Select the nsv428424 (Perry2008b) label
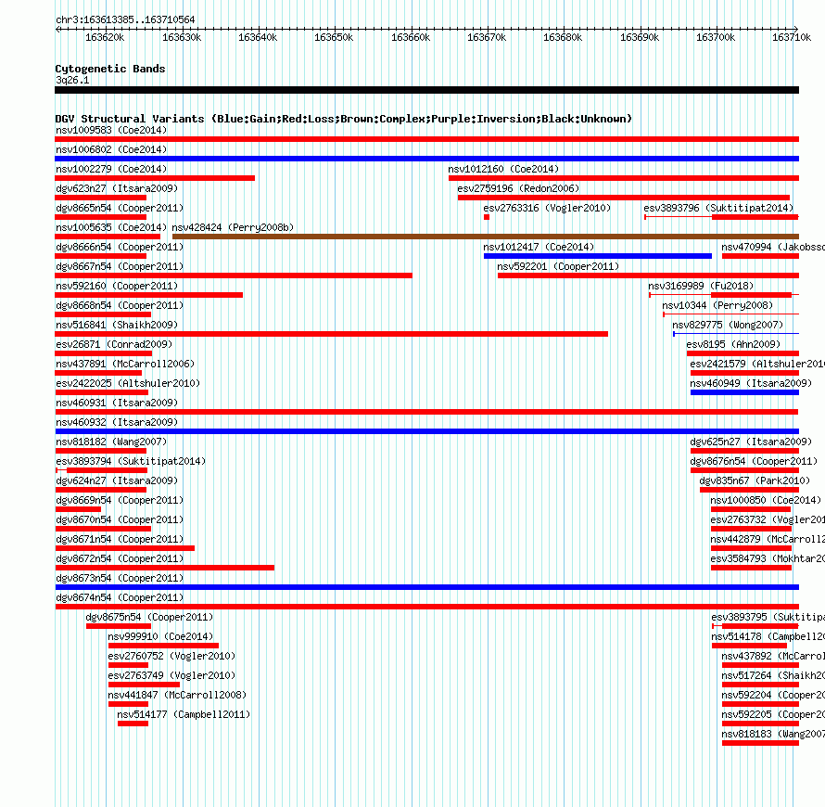This screenshot has height=807, width=825. pyautogui.click(x=233, y=227)
